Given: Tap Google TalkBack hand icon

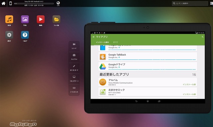Looking at the screenshot, I should (x=103, y=57).
